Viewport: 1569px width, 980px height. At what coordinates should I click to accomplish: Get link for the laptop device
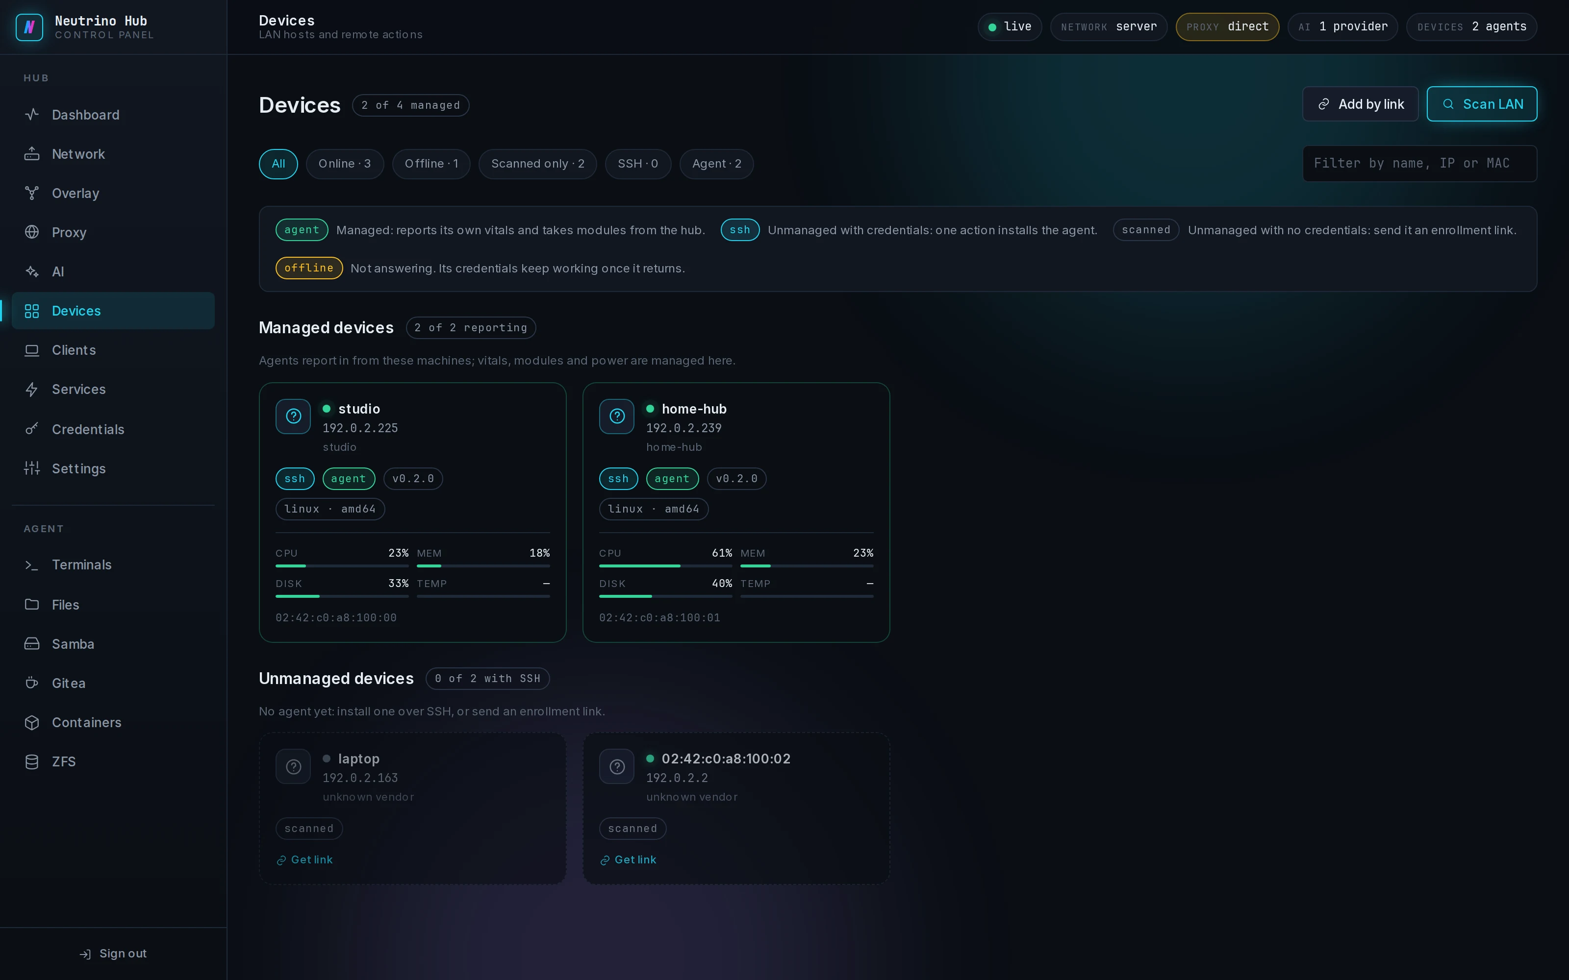pyautogui.click(x=304, y=860)
